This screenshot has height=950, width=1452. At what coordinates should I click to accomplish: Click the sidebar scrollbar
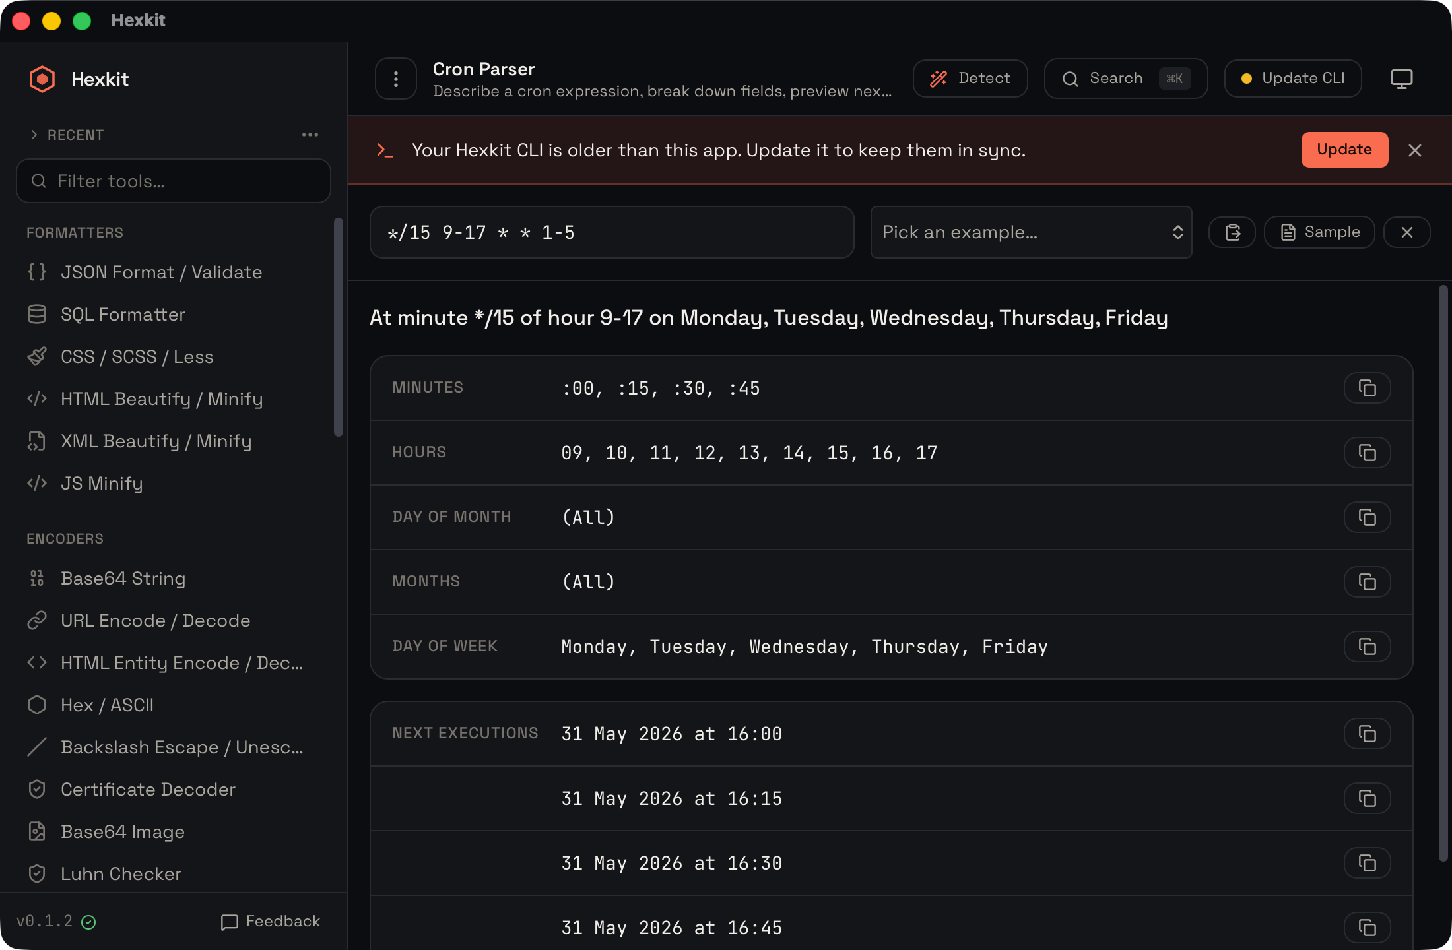pyautogui.click(x=339, y=327)
